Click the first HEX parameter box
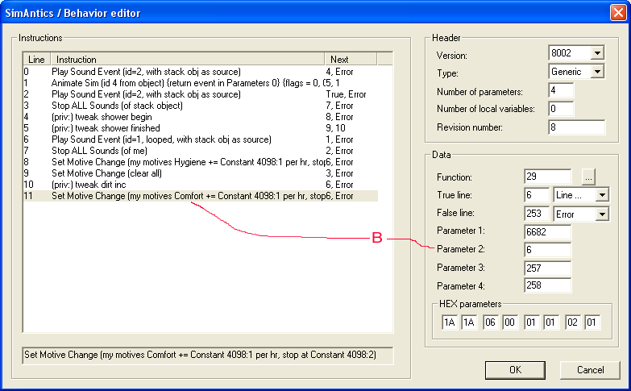 (449, 322)
